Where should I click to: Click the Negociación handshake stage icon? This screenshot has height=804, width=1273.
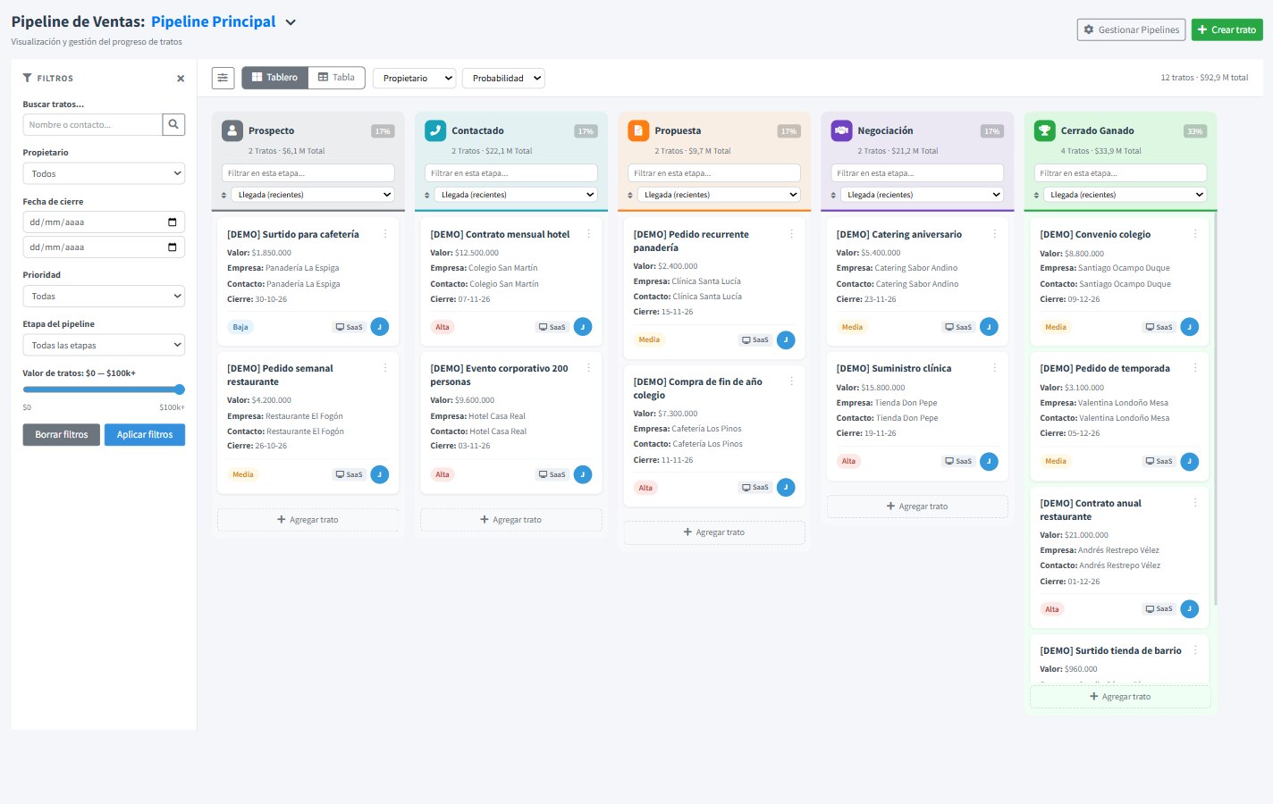(x=841, y=130)
